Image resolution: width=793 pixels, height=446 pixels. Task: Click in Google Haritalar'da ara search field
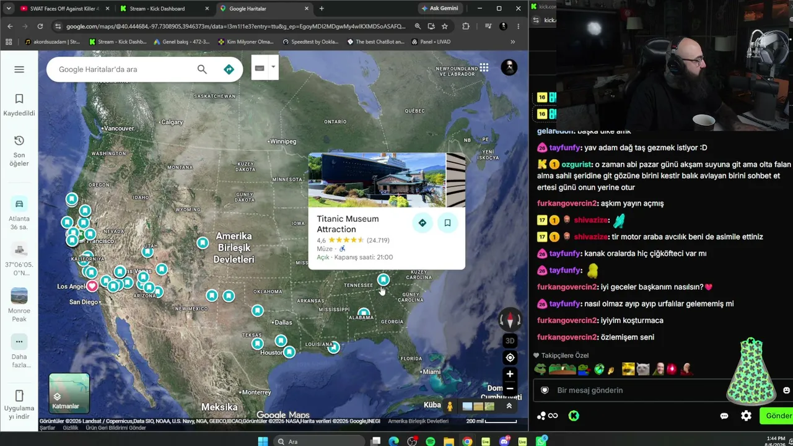(x=124, y=69)
